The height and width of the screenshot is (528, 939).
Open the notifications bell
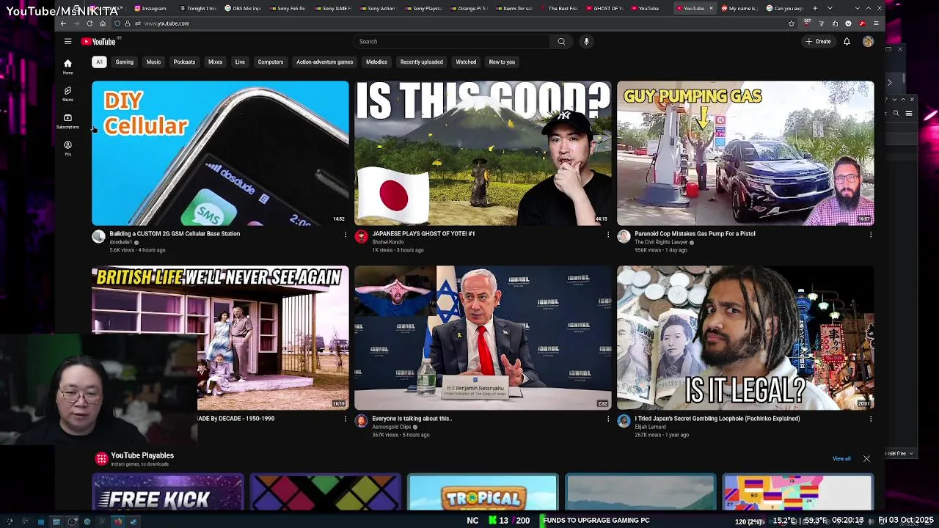coord(847,42)
